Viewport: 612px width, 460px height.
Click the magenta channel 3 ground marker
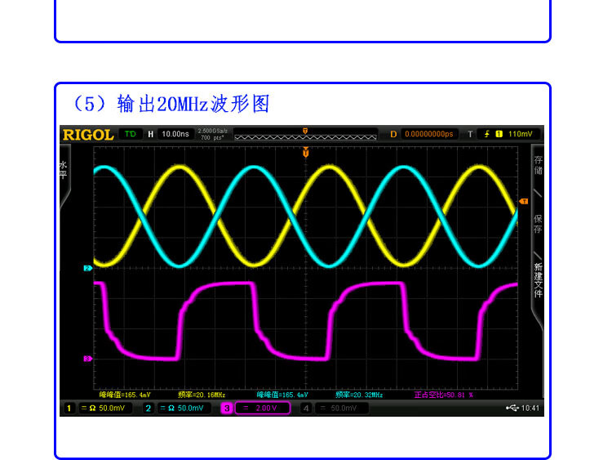tap(87, 359)
